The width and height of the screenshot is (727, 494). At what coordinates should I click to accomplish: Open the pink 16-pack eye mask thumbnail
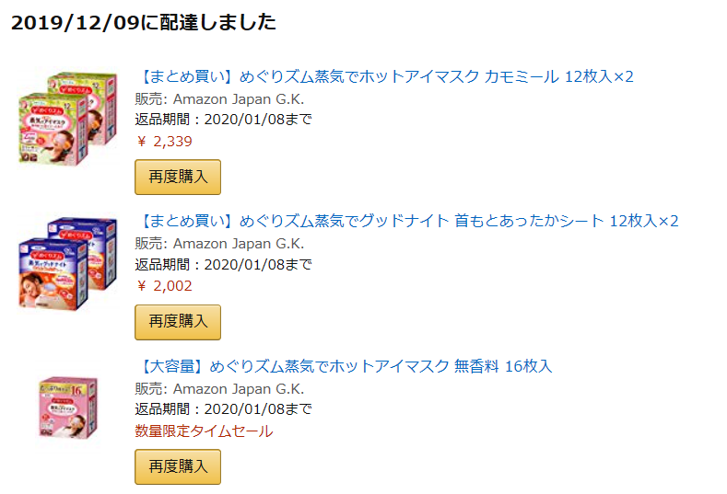click(x=68, y=408)
